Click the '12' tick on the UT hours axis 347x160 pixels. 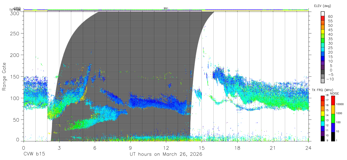click(166, 148)
